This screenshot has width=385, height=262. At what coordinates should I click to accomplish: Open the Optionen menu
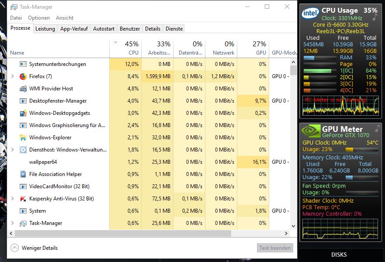click(x=39, y=18)
